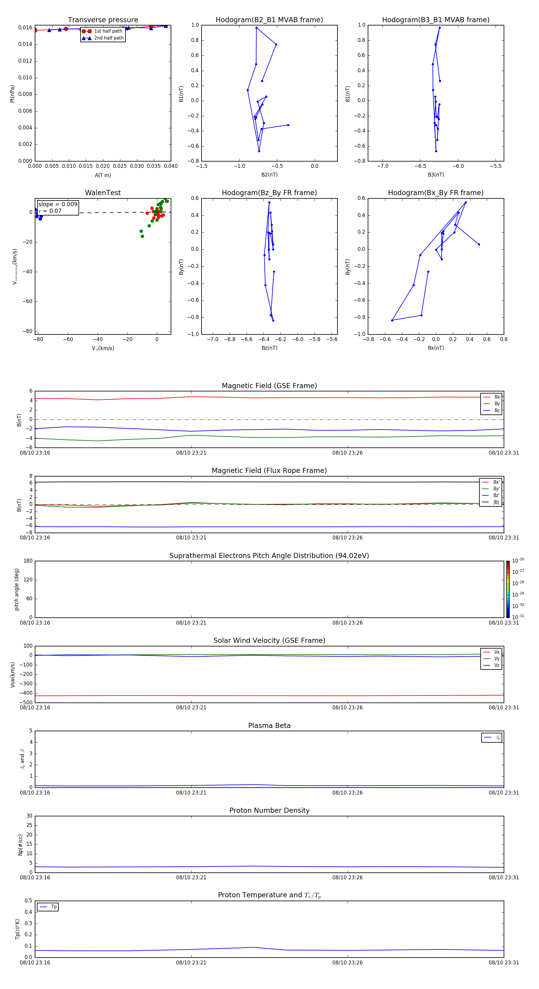Click the 'Transverse pressure' plot title
This screenshot has height=989, width=539.
click(x=103, y=20)
